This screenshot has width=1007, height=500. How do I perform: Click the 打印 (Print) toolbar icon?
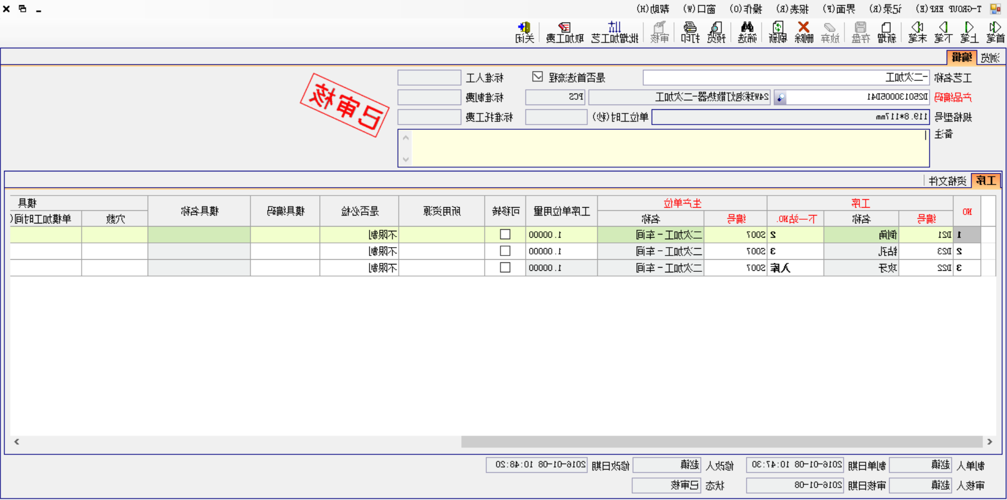(x=690, y=32)
